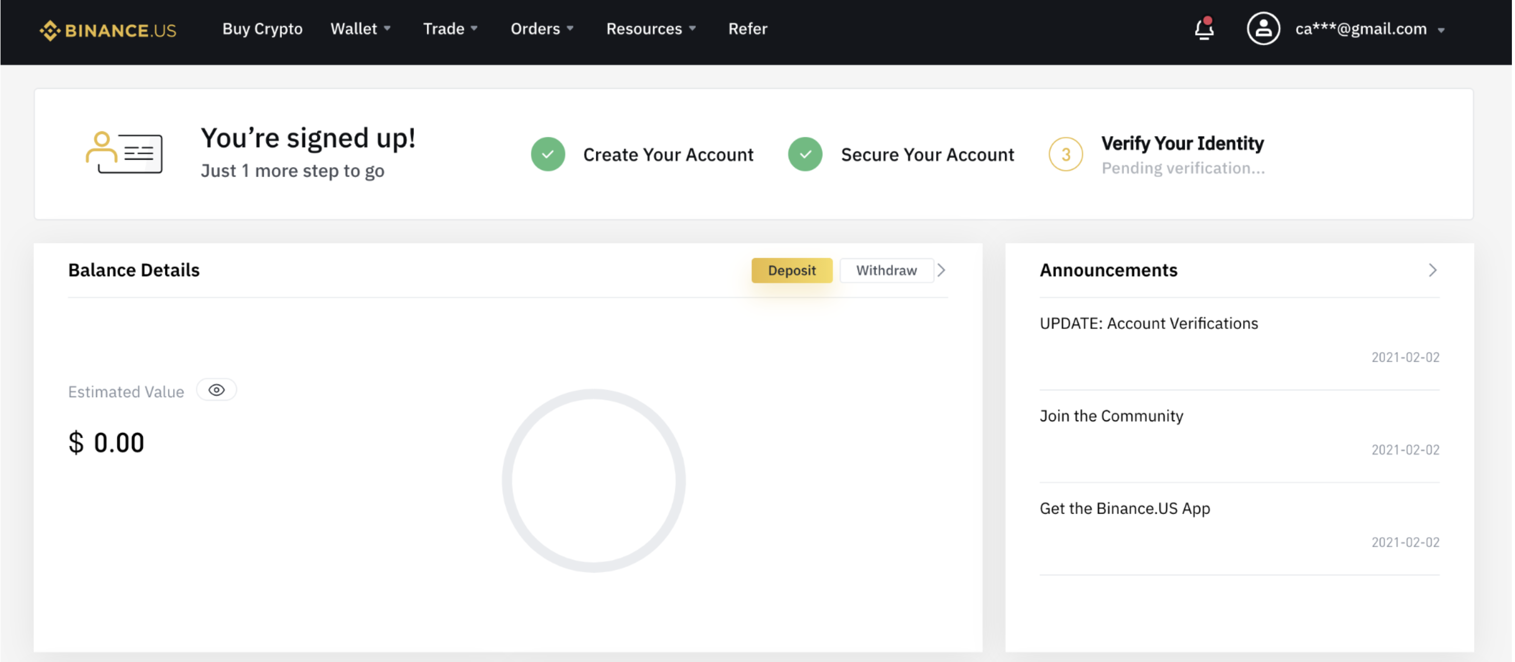Click date under UPDATE: Account Verifications
The width and height of the screenshot is (1515, 662).
(1405, 357)
